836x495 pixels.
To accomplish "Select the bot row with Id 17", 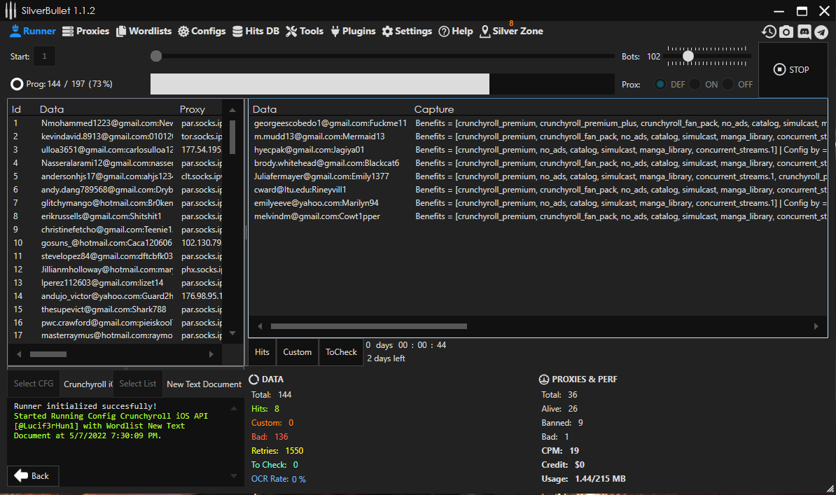I will [116, 335].
